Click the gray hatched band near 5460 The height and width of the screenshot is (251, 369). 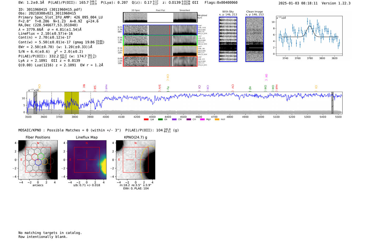coord(332,103)
